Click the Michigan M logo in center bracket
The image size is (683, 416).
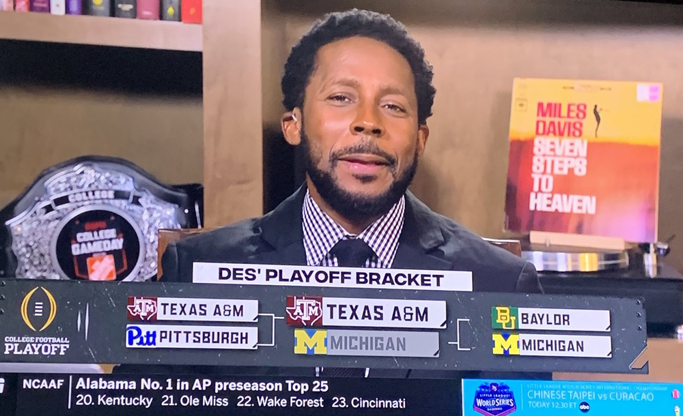click(310, 342)
